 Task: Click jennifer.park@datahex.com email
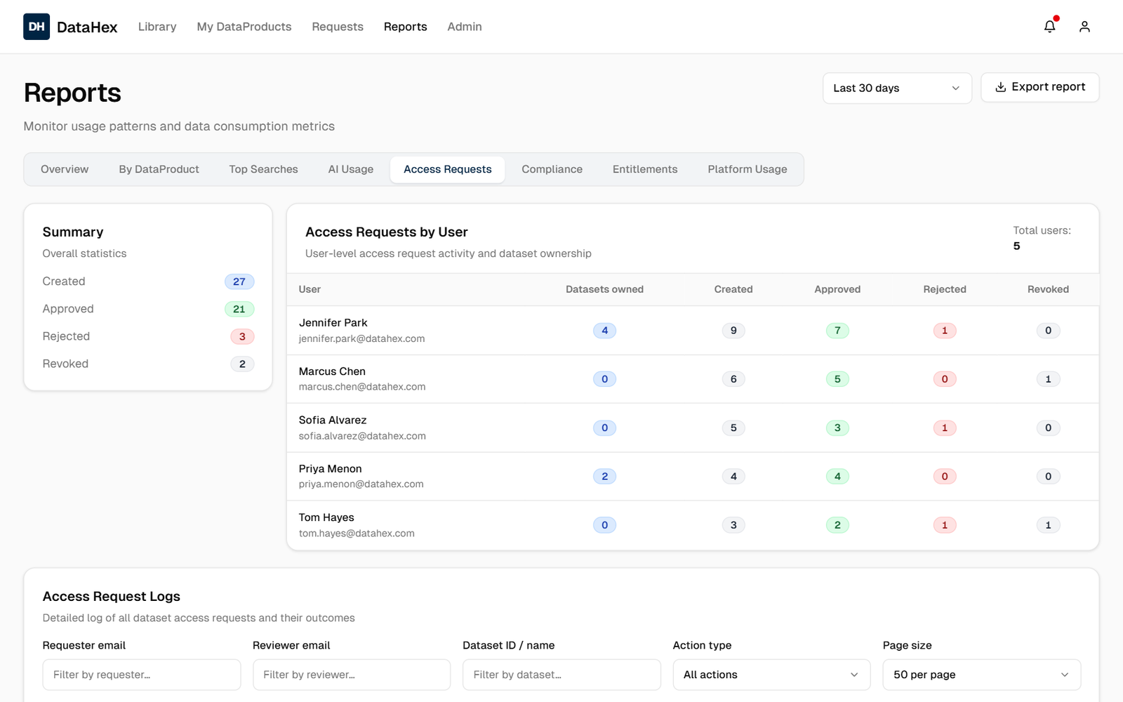pyautogui.click(x=361, y=338)
